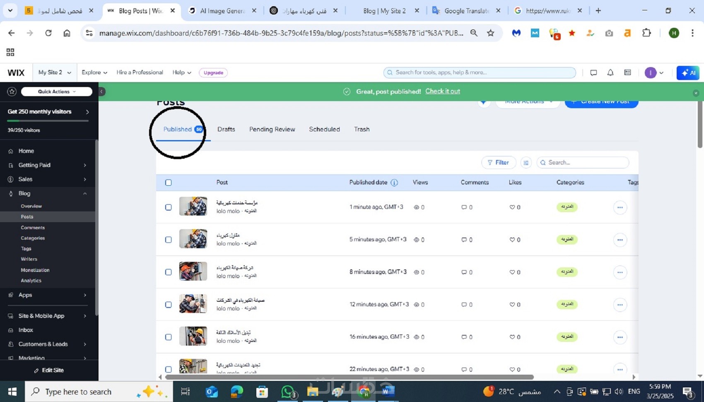Open more actions for the 12 minutes ago post

coord(620,305)
